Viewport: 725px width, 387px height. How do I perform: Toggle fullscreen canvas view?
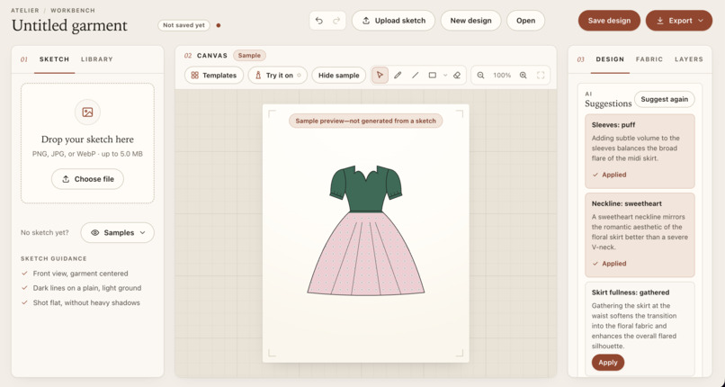click(x=541, y=76)
